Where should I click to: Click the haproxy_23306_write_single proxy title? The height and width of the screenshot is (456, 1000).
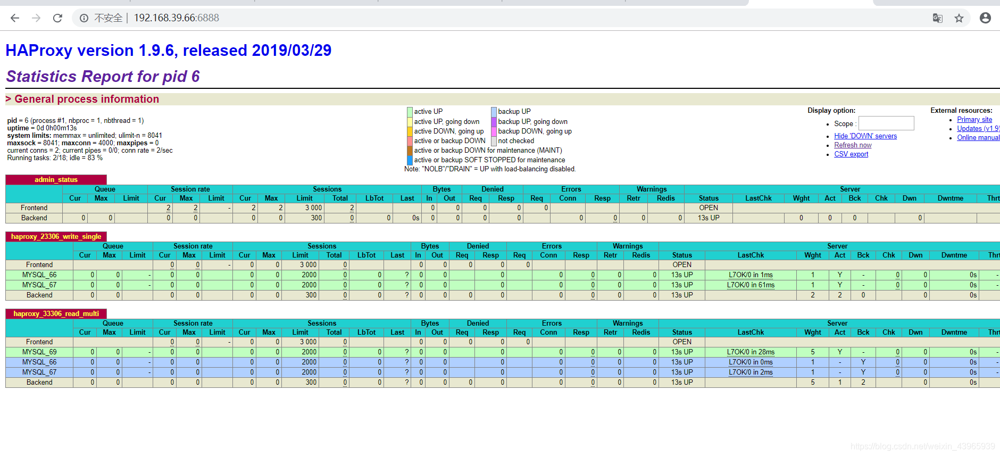56,237
